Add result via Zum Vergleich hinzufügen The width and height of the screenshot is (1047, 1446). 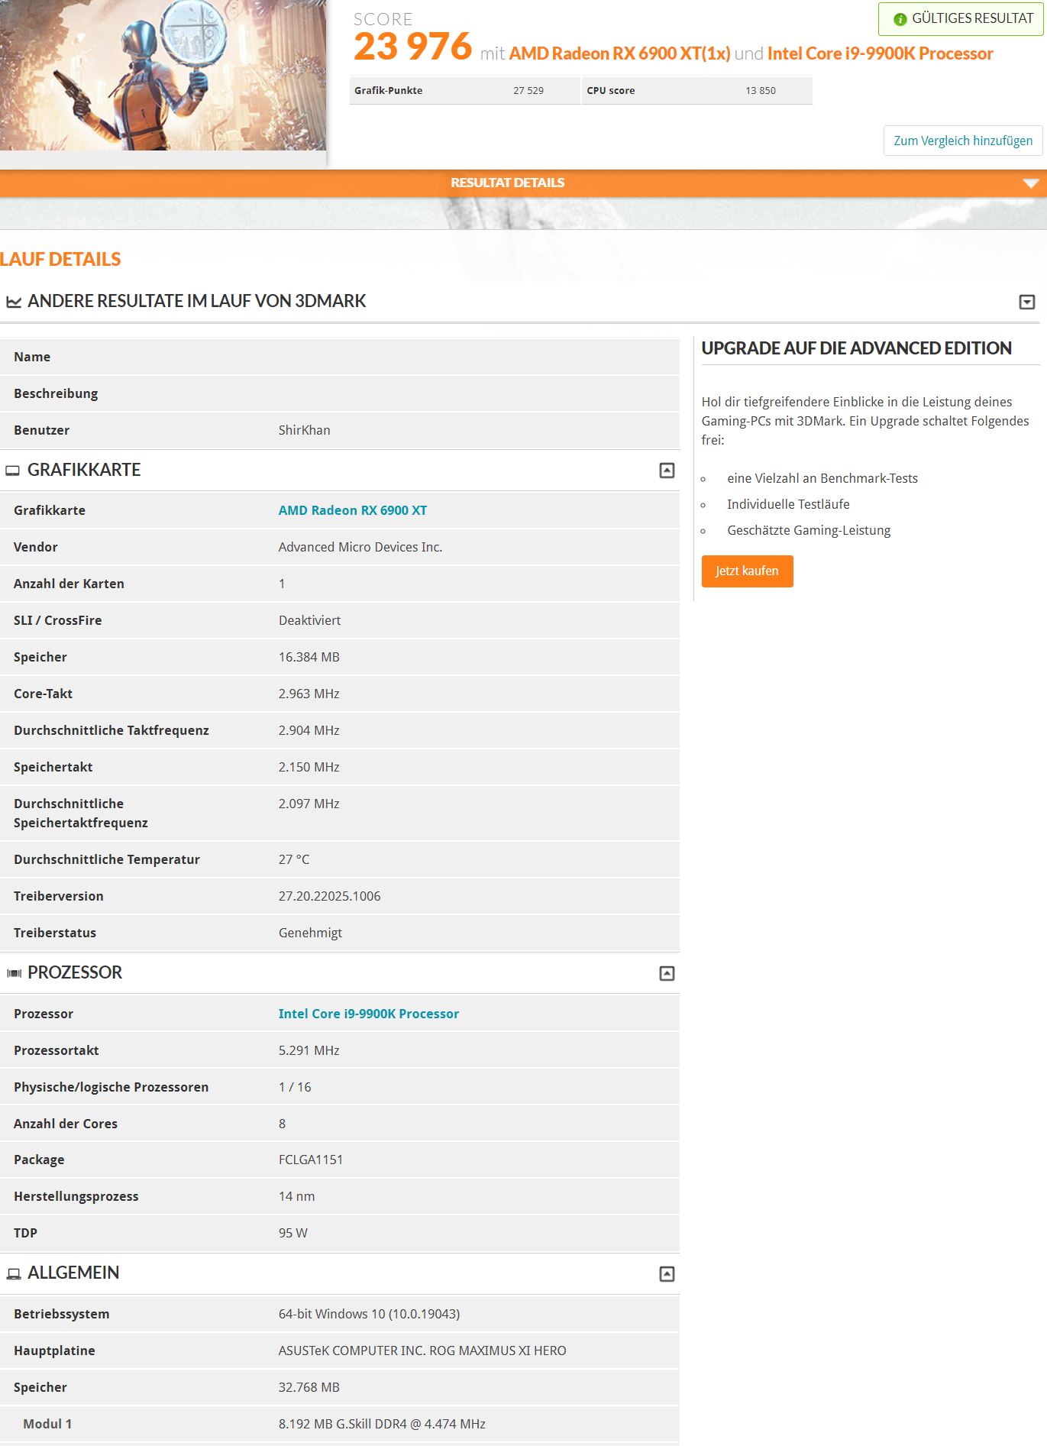963,141
